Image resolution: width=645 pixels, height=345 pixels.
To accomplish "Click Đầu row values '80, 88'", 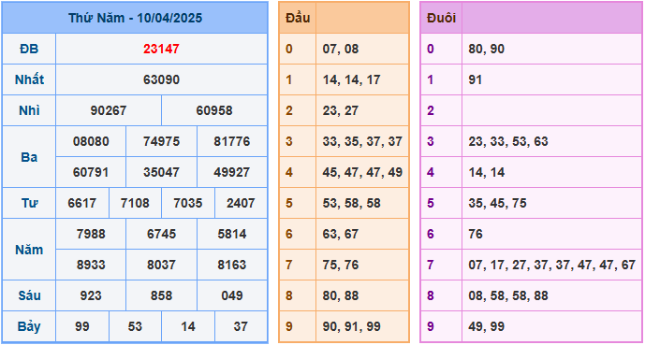I will (x=341, y=295).
